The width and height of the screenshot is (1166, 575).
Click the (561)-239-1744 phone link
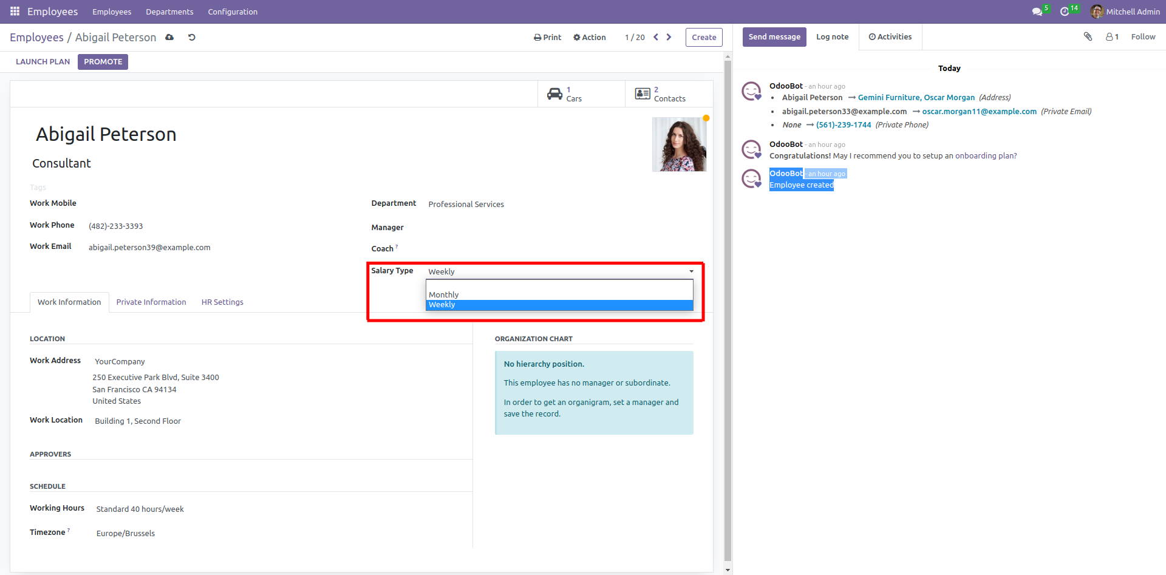tap(844, 124)
